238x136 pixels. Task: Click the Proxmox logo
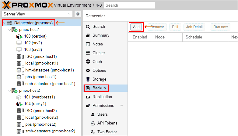tap(27, 5)
